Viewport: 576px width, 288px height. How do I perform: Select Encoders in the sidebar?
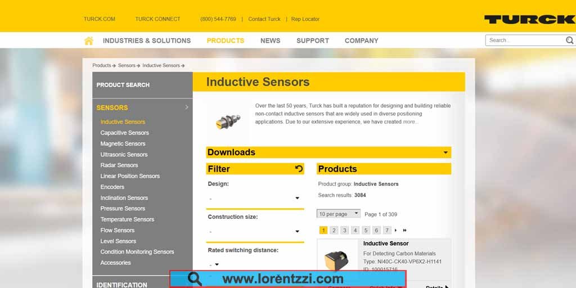112,187
